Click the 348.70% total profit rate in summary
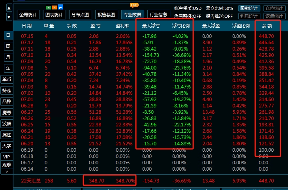 pos(126,181)
